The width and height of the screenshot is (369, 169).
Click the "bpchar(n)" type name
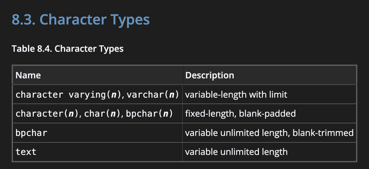(149, 114)
